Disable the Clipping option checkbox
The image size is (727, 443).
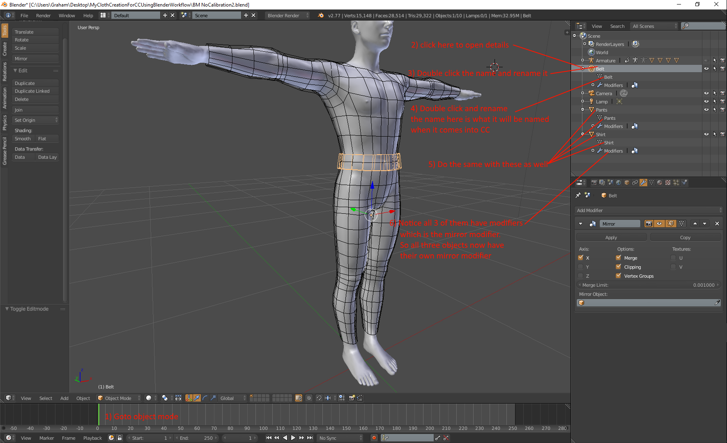618,267
